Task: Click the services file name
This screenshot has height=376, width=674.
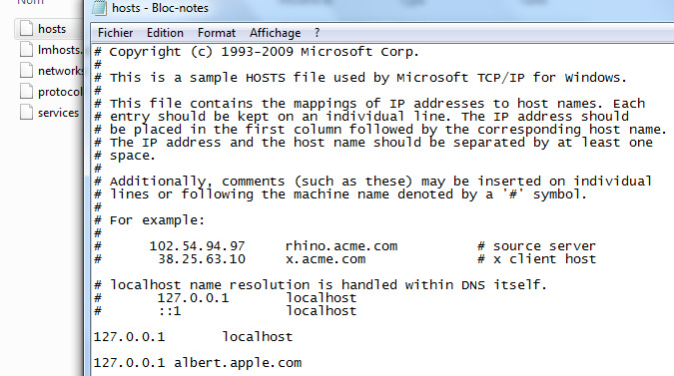Action: point(59,113)
